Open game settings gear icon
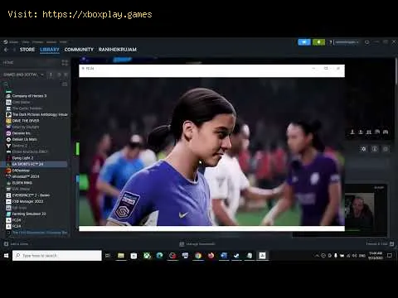The width and height of the screenshot is (398, 298). click(x=363, y=149)
